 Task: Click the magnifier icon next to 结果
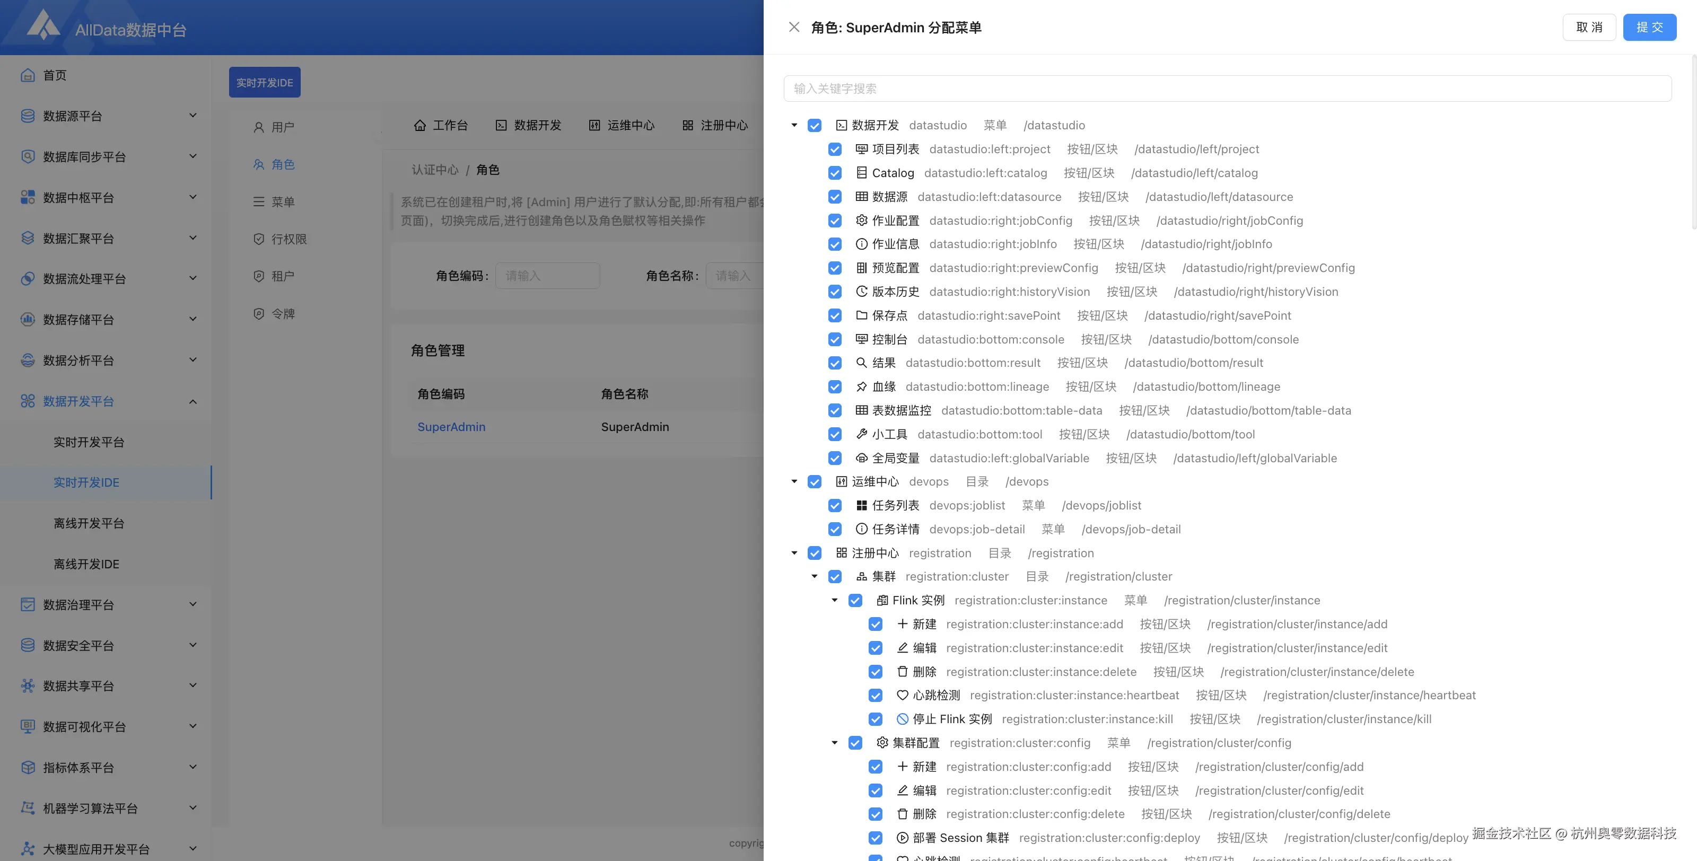861,363
